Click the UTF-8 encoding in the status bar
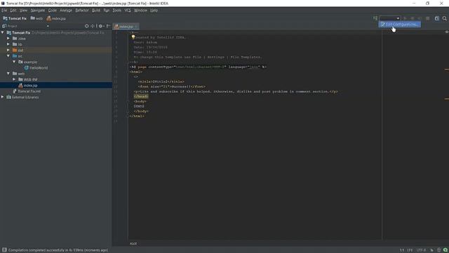 [x=421, y=250]
